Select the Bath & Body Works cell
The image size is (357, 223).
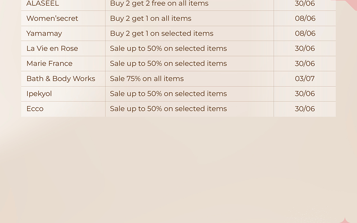63,79
